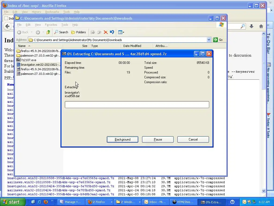
Task: Open Firefox Bookmarks menu
Action: (52, 12)
